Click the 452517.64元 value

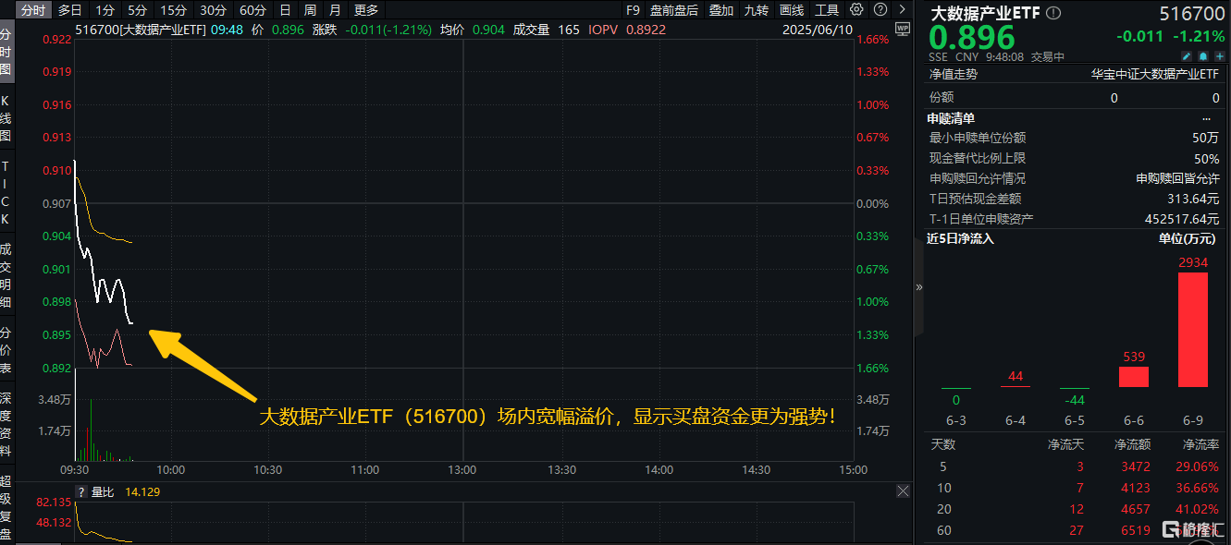tap(1182, 219)
